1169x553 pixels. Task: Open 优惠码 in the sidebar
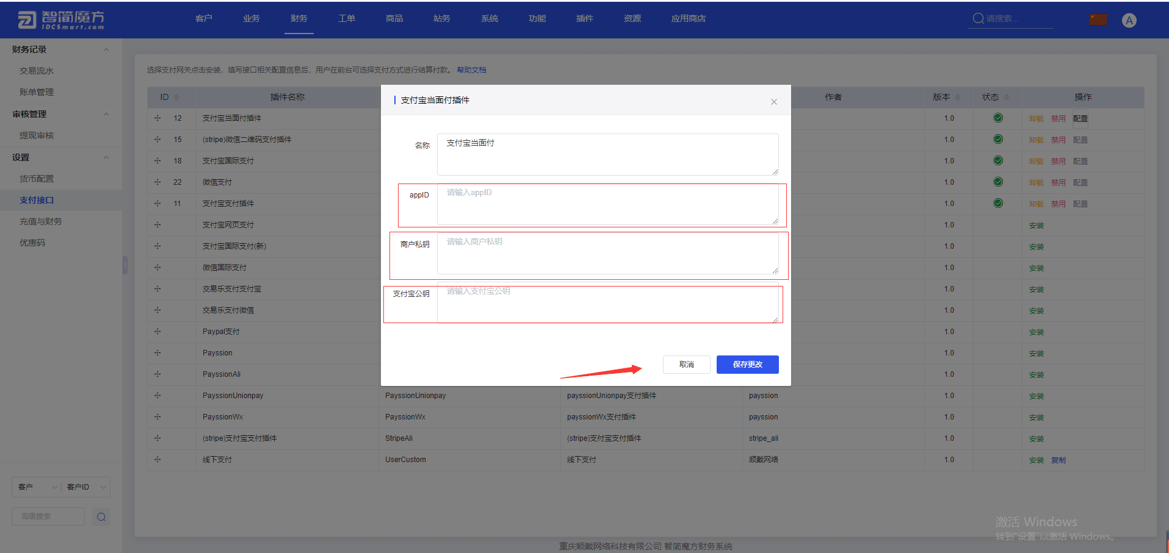tap(32, 243)
